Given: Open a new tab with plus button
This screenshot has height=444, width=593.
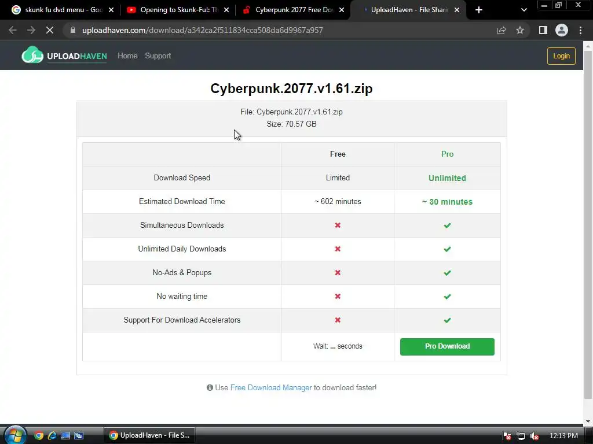Looking at the screenshot, I should [479, 10].
